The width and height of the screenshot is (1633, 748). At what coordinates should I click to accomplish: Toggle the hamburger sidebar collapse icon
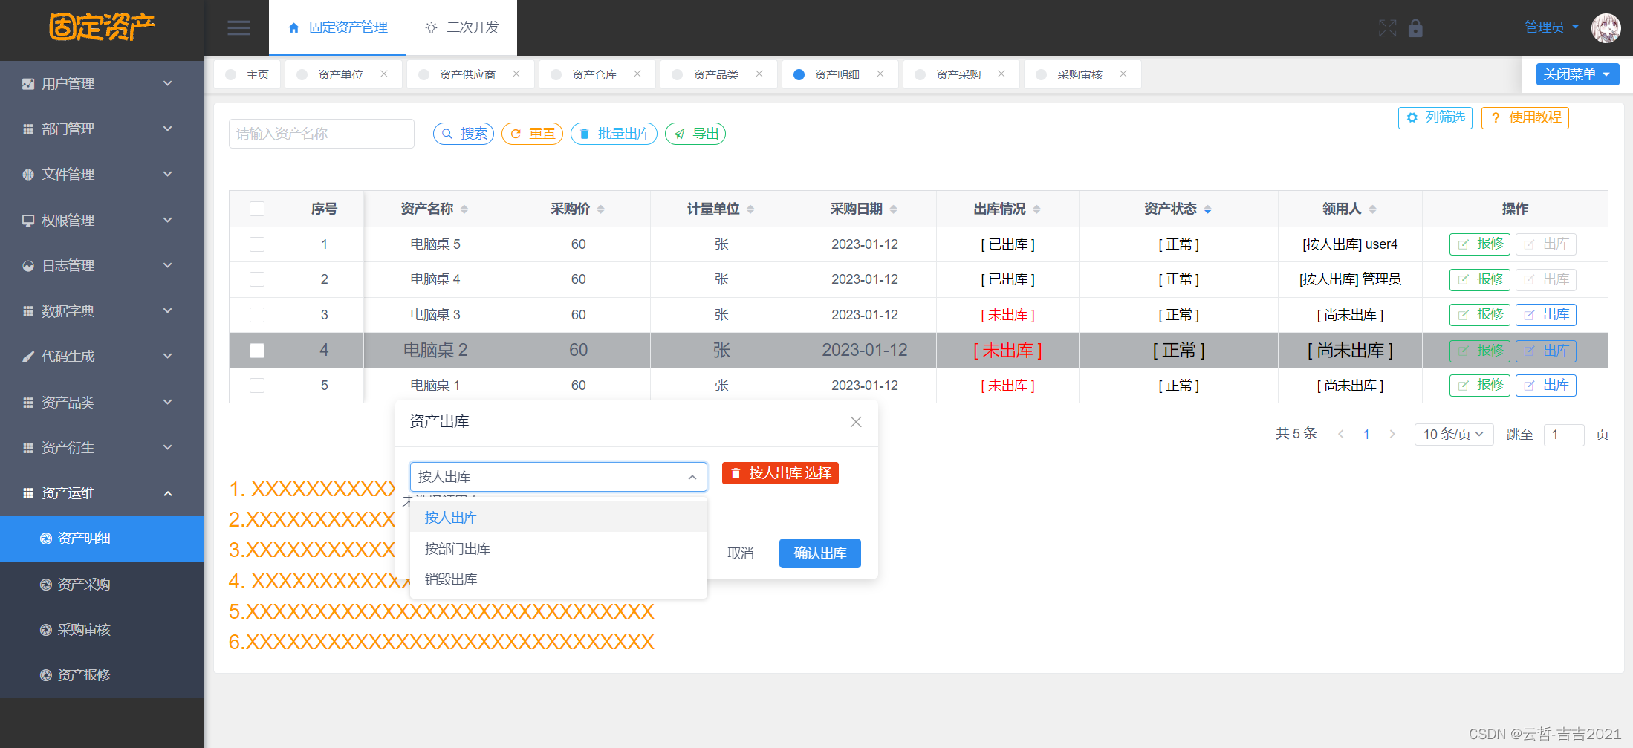point(238,28)
